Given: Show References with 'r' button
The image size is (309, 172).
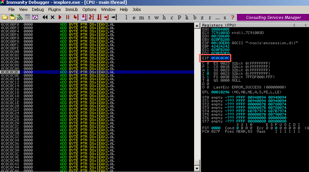Looking at the screenshot, I should 210,17.
